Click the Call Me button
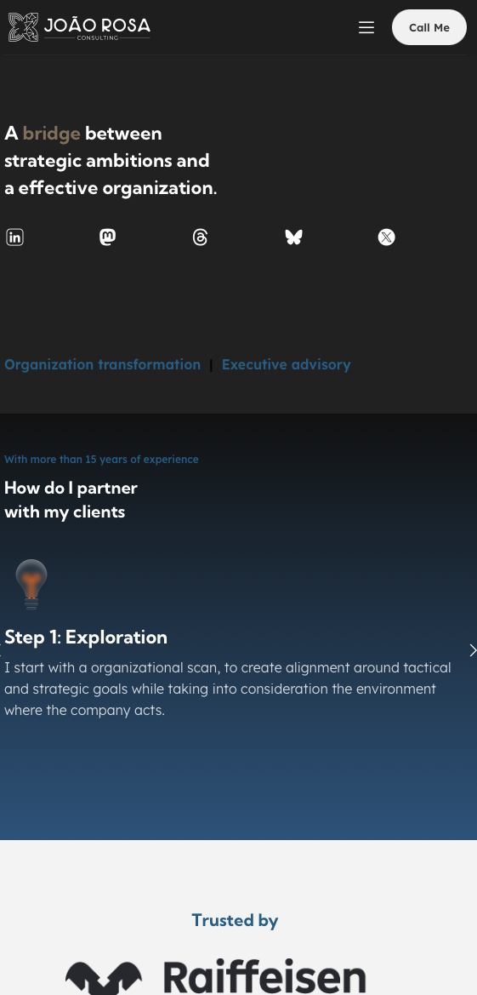The height and width of the screenshot is (995, 477). point(429,27)
